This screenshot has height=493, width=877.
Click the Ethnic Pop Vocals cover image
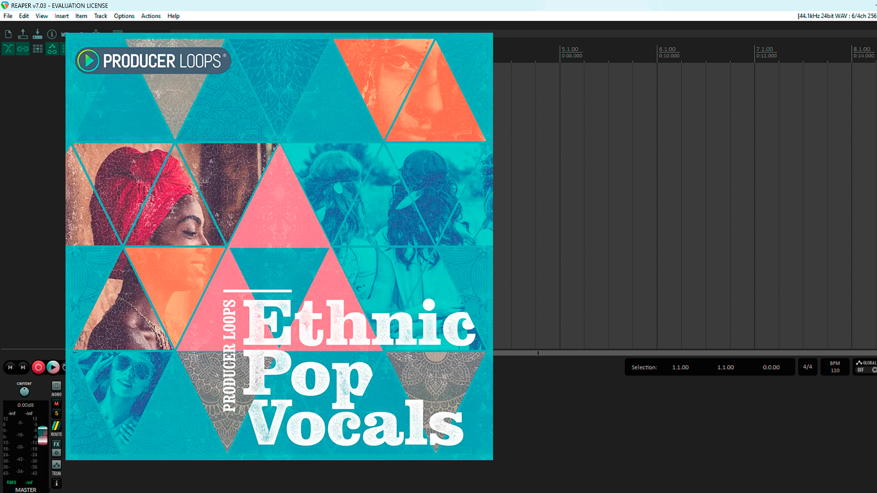pyautogui.click(x=279, y=246)
